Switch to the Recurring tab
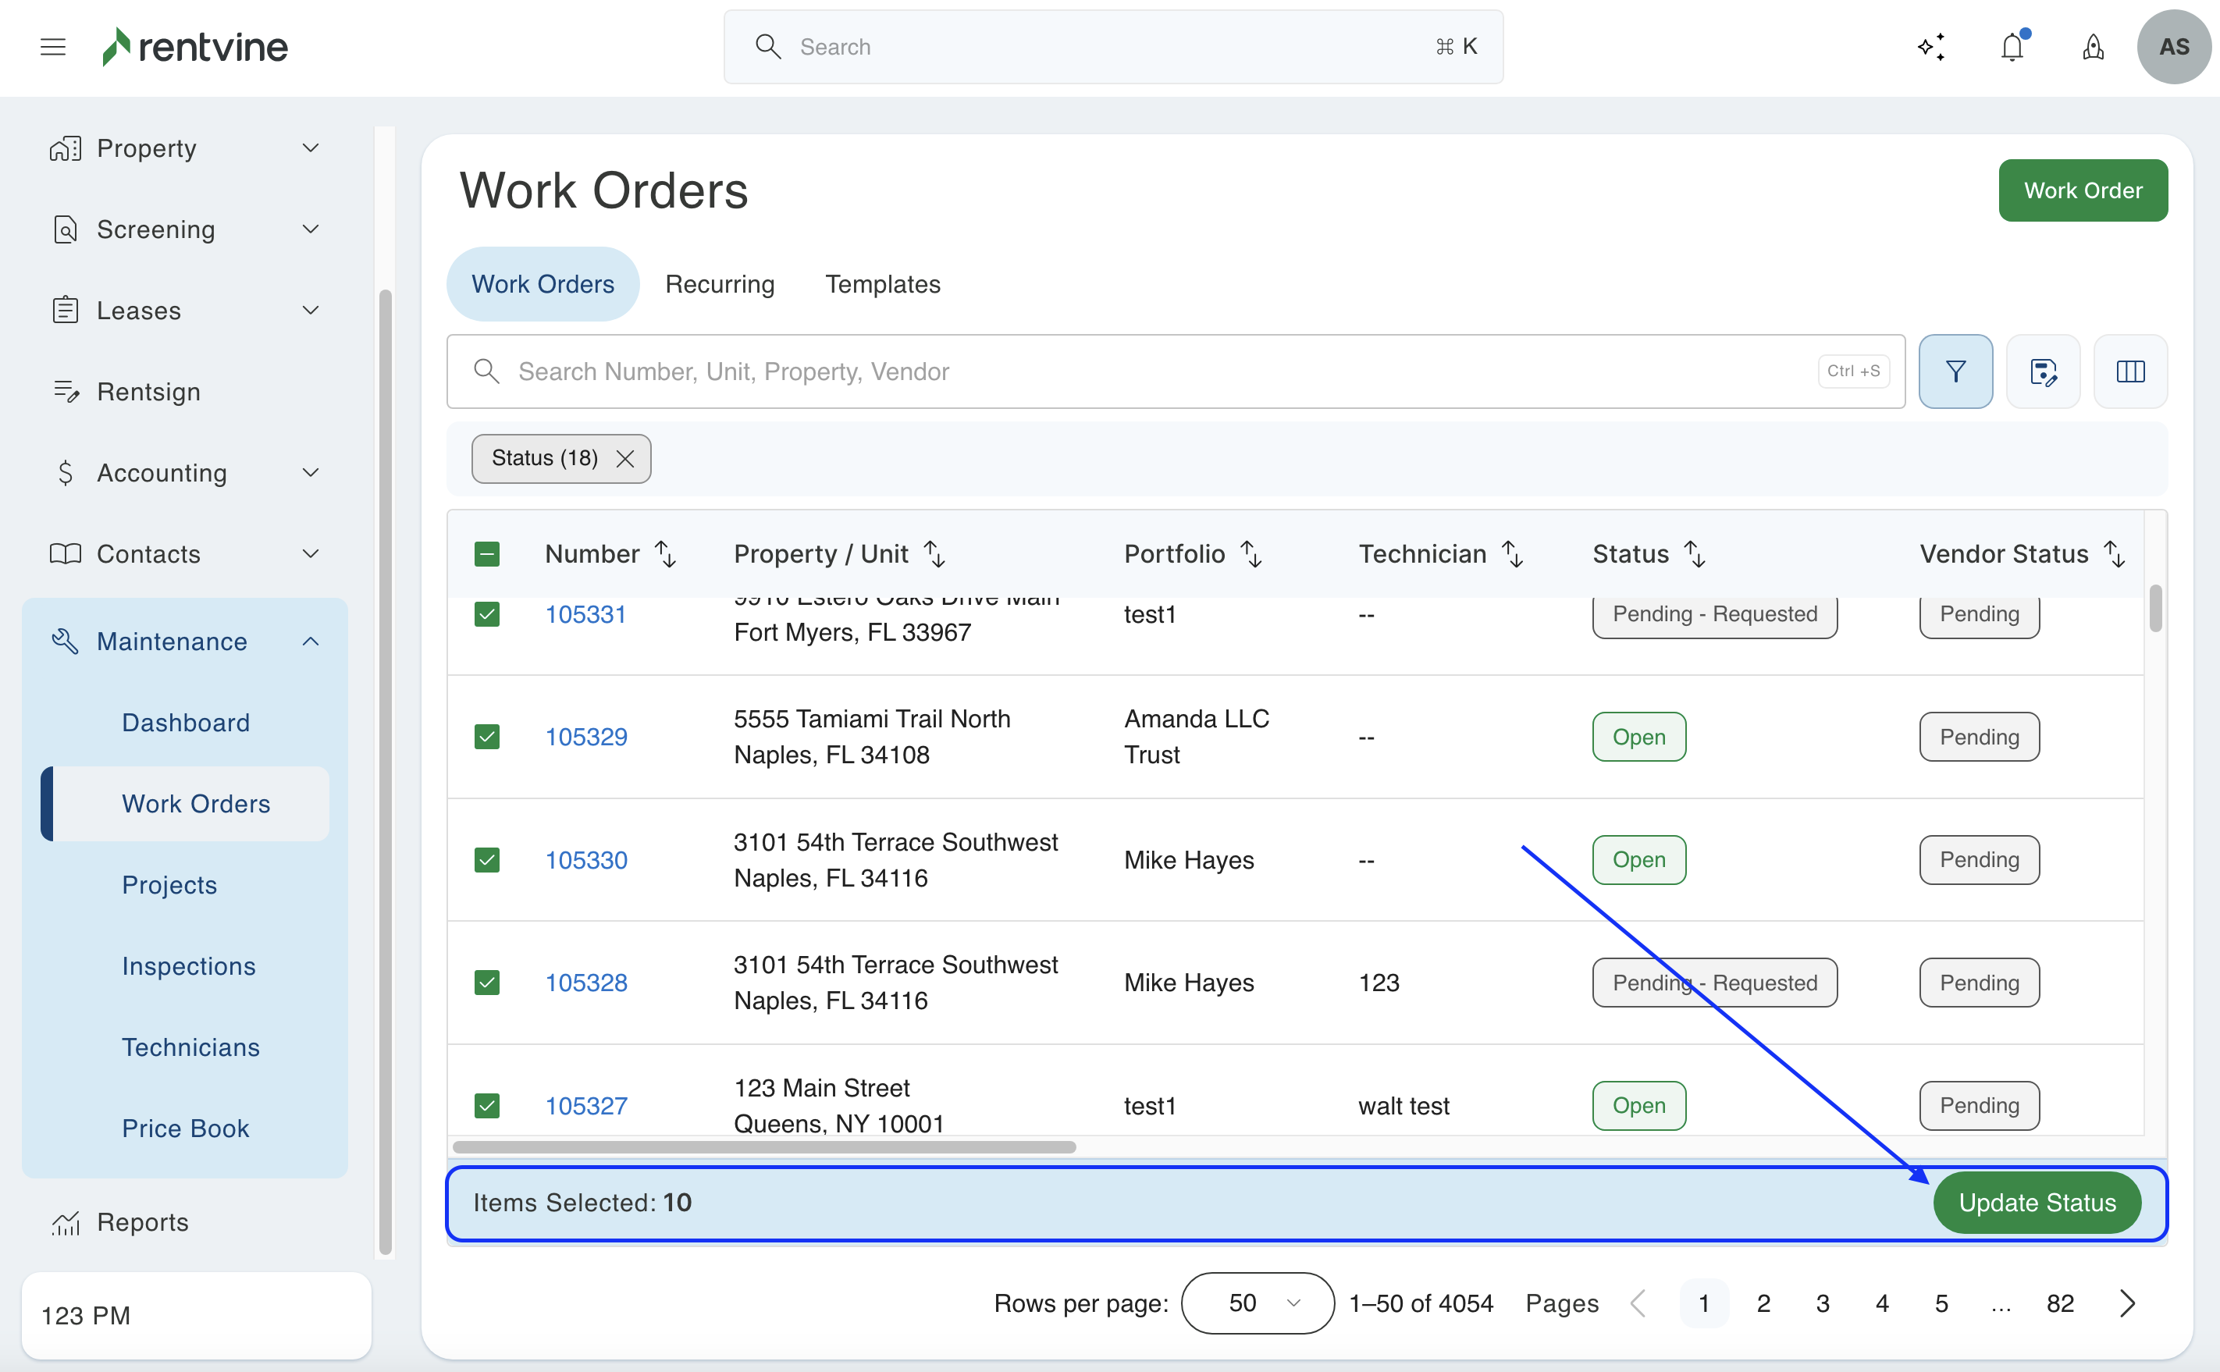Screen dimensions: 2220x1372 [x=720, y=284]
